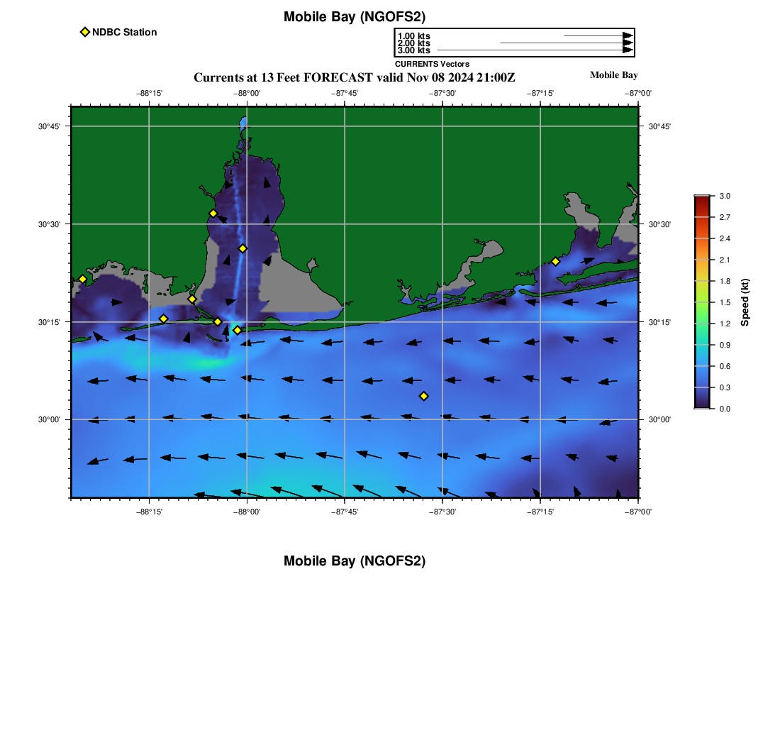The image size is (780, 745).
Task: Select the mid-bay station marker below 30°30' gridline
Action: click(x=243, y=248)
